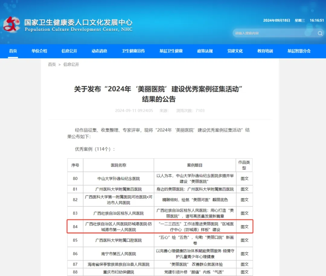326x276 pixels.
Task: Click the NHC center logo emblem
Action: [11, 24]
